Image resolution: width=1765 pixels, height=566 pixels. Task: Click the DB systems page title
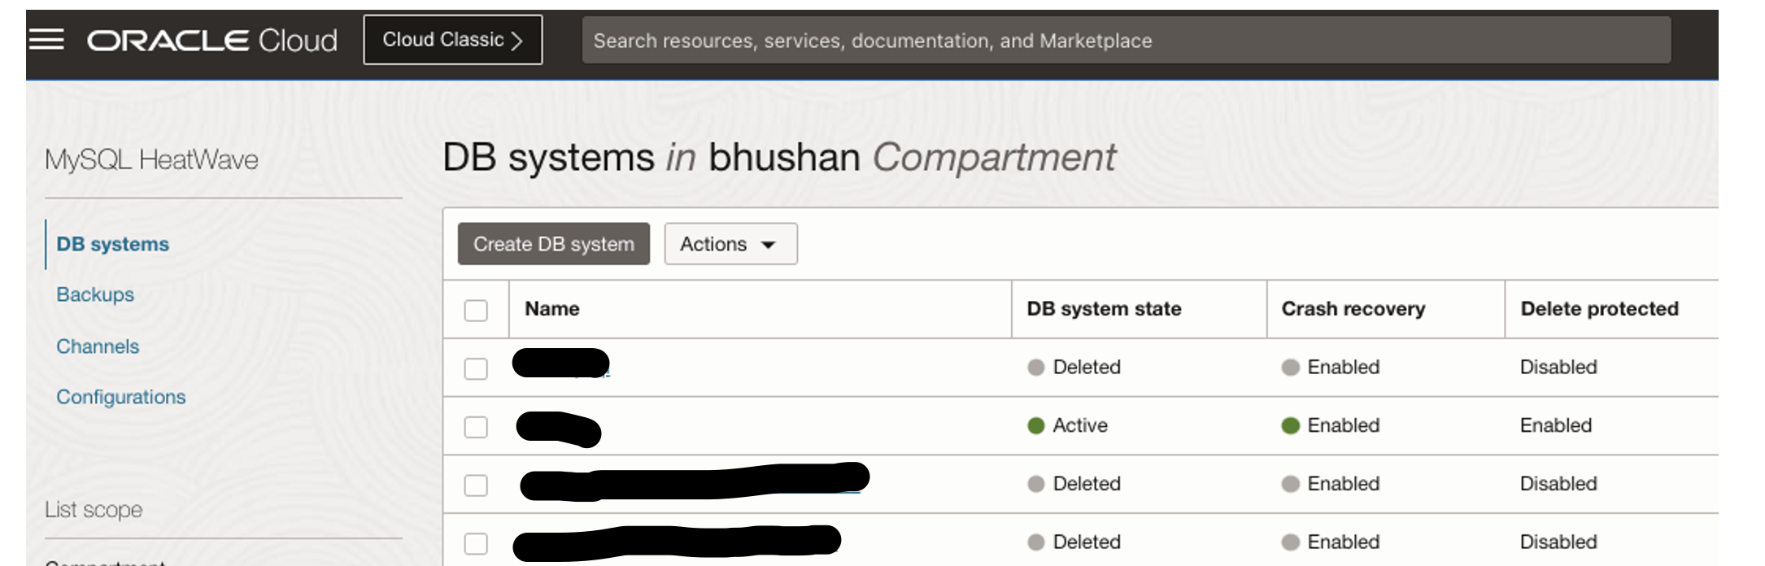778,157
